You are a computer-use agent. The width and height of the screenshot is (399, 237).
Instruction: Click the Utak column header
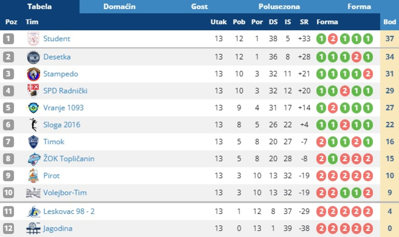tap(219, 22)
